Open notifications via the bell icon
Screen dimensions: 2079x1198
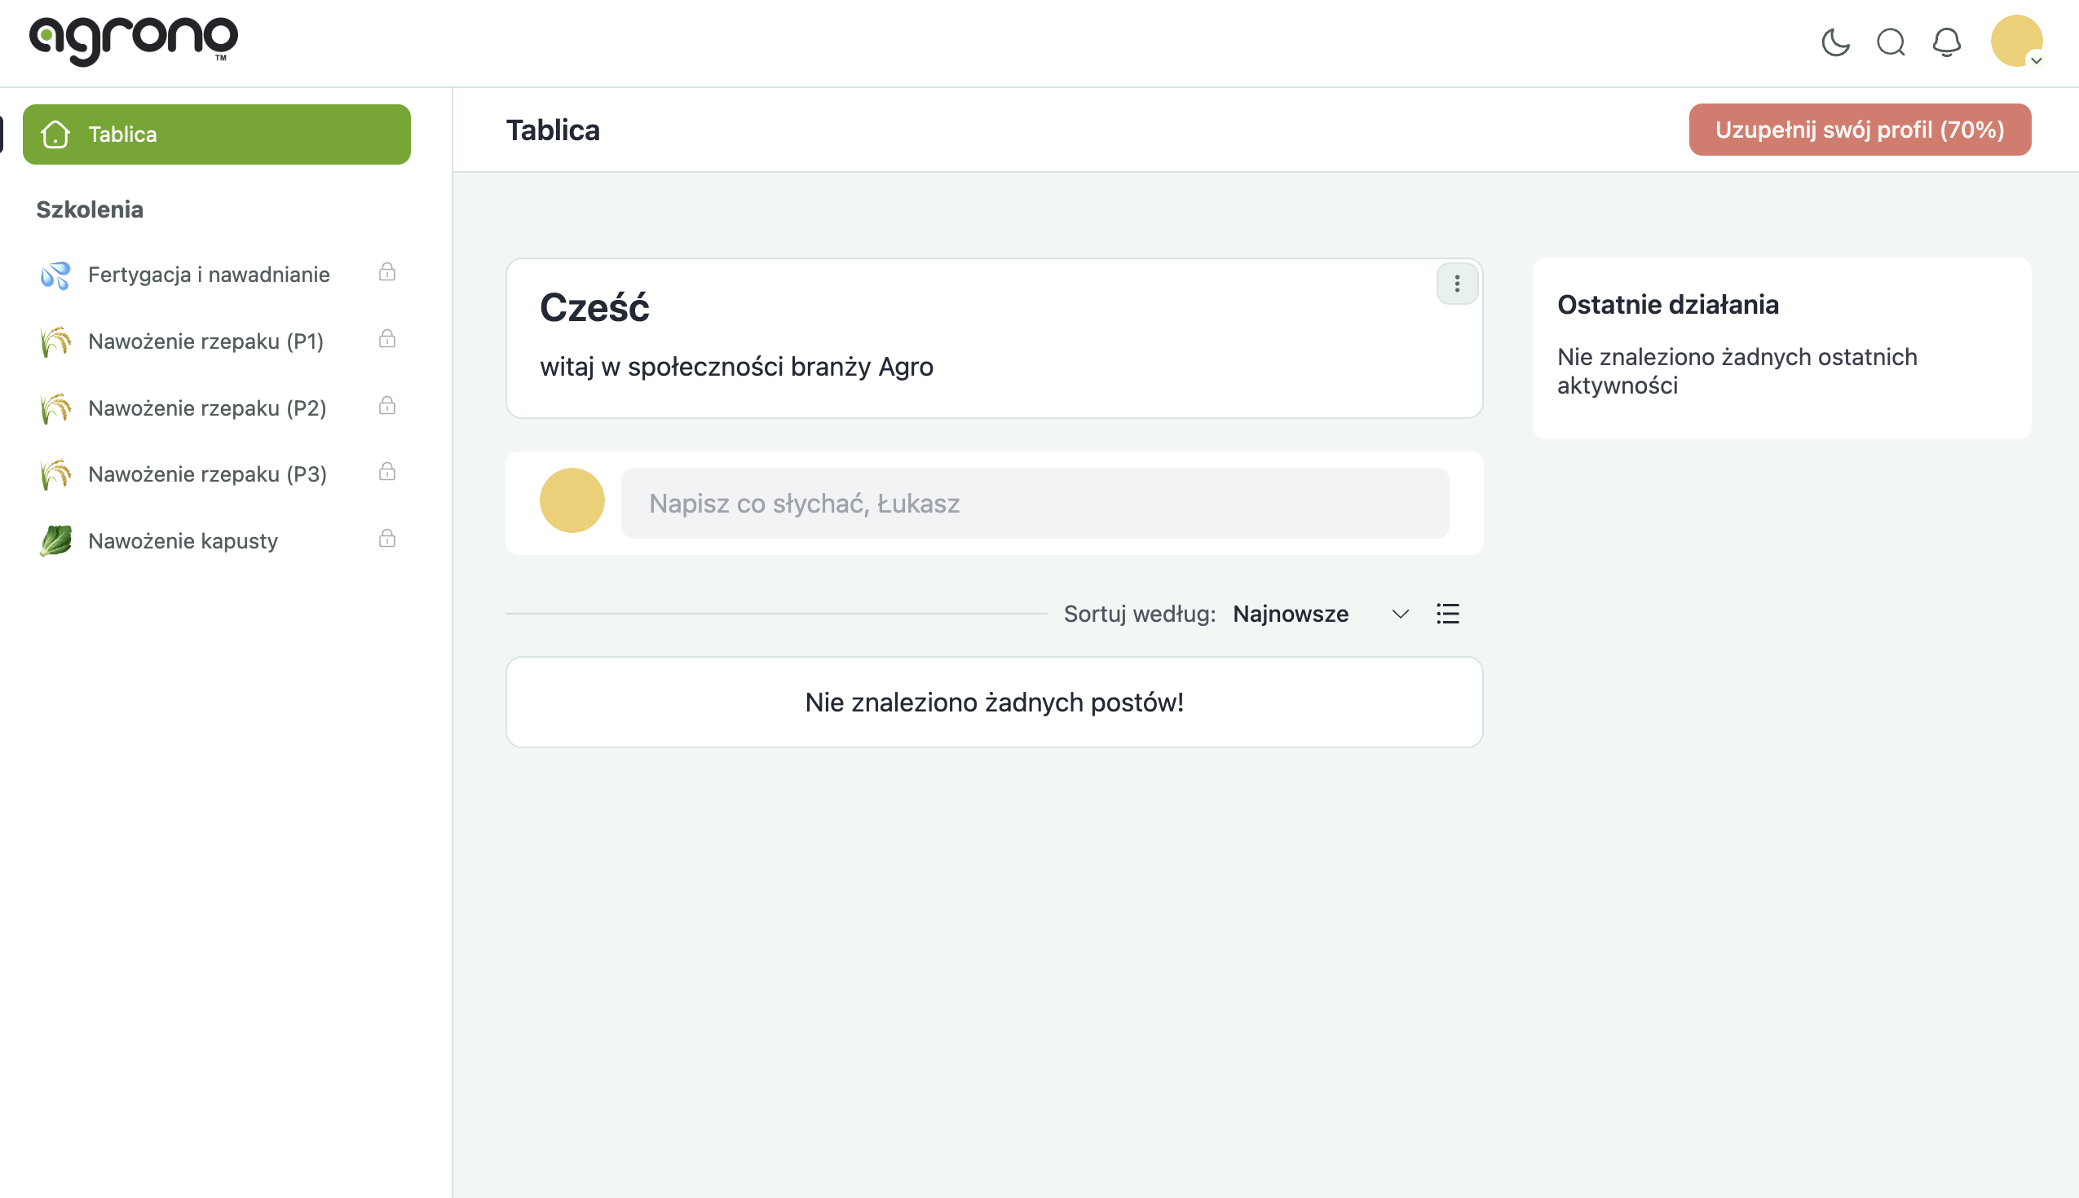click(x=1946, y=42)
